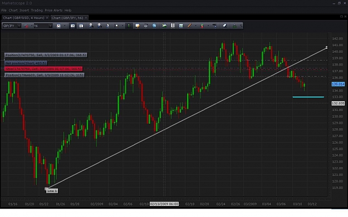Click the lower-left handle of Line 1
This screenshot has width=348, height=217.
46,189
